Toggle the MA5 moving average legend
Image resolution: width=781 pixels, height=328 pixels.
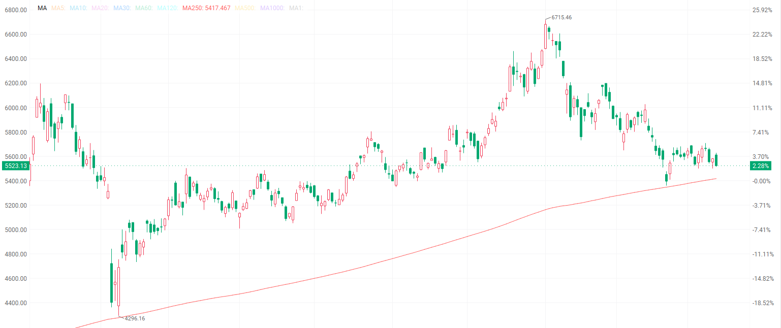[58, 8]
